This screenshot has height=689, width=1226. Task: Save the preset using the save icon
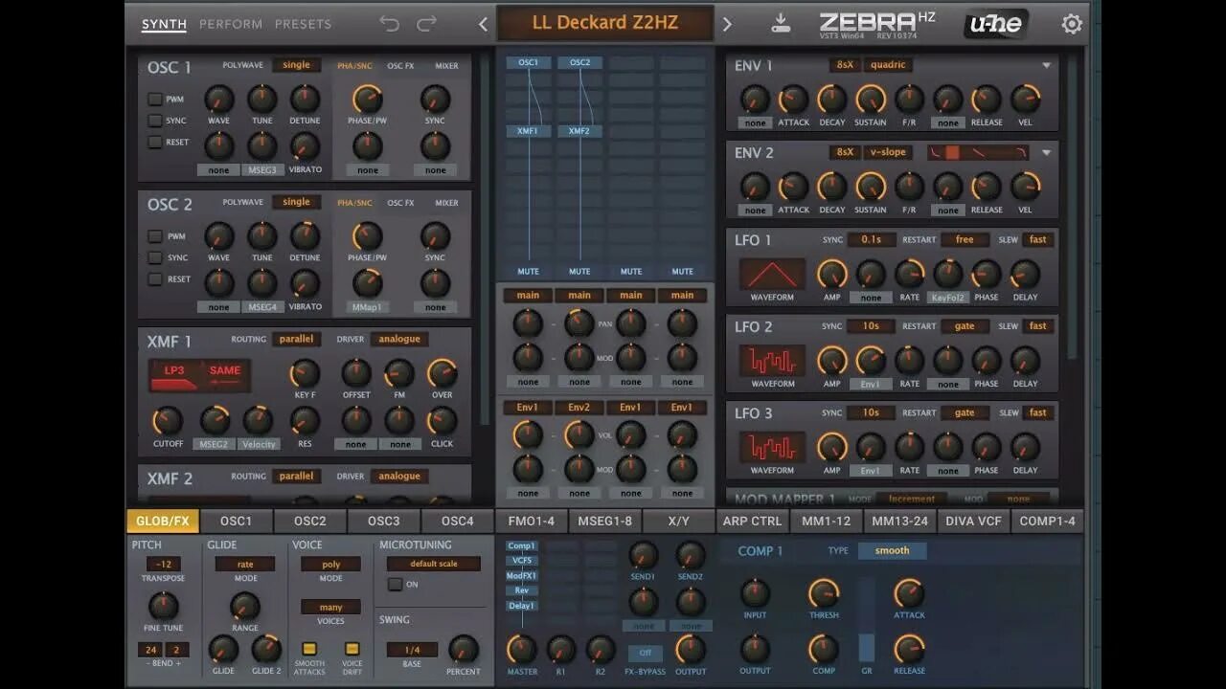pos(782,23)
